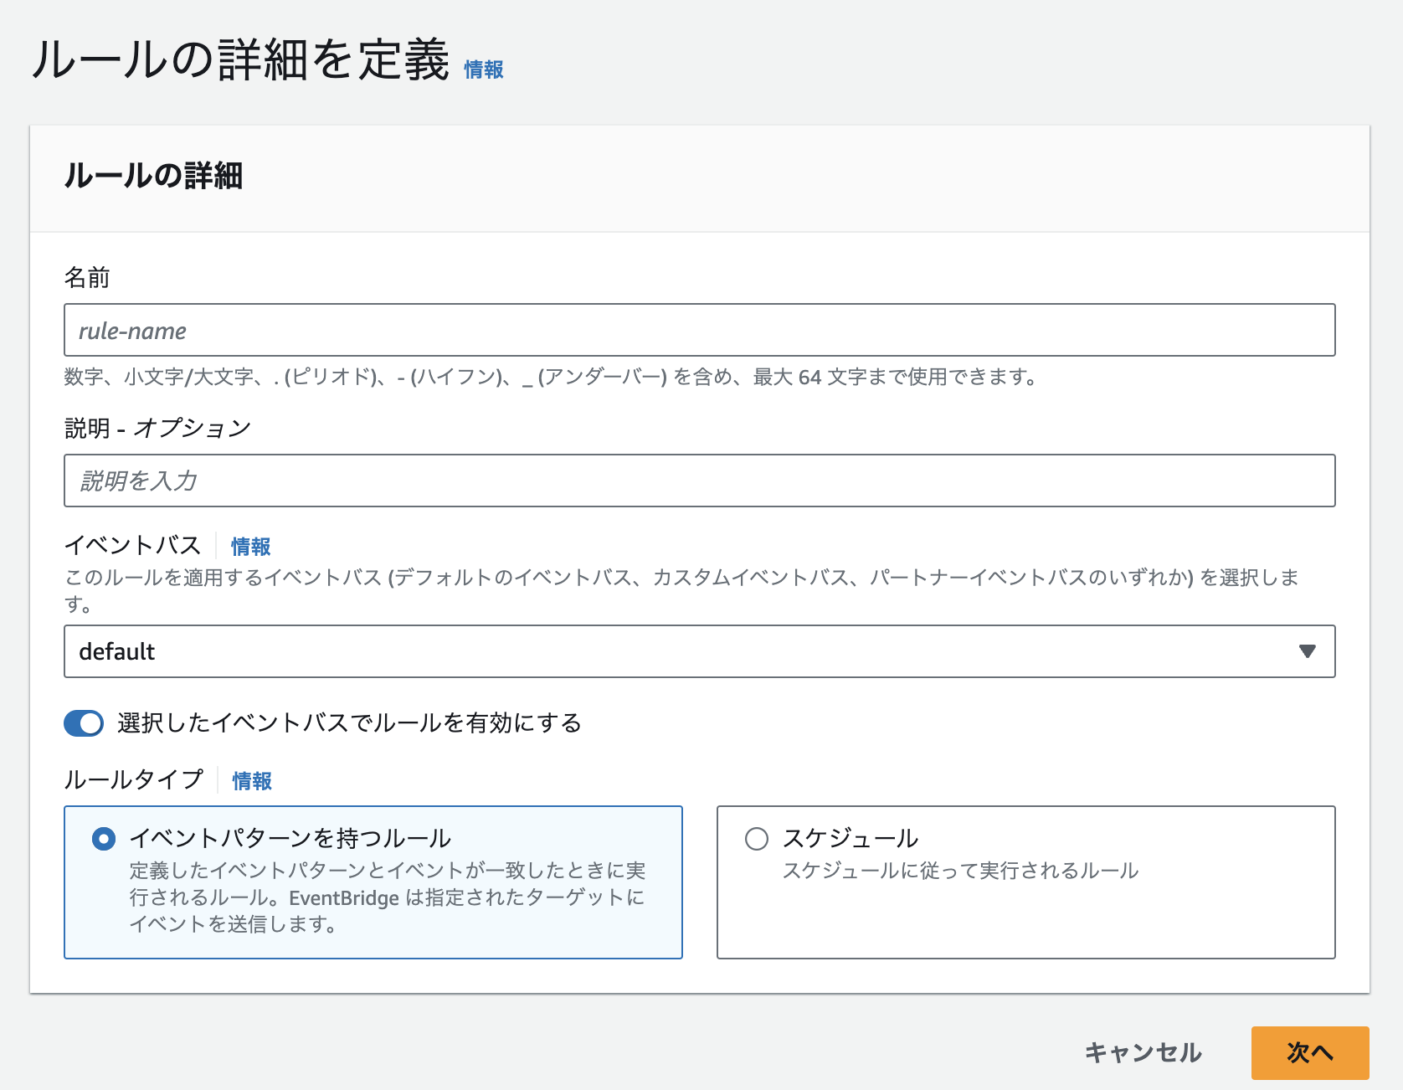Open the ルールタイプ 情報 help link
Image resolution: width=1403 pixels, height=1090 pixels.
(252, 780)
